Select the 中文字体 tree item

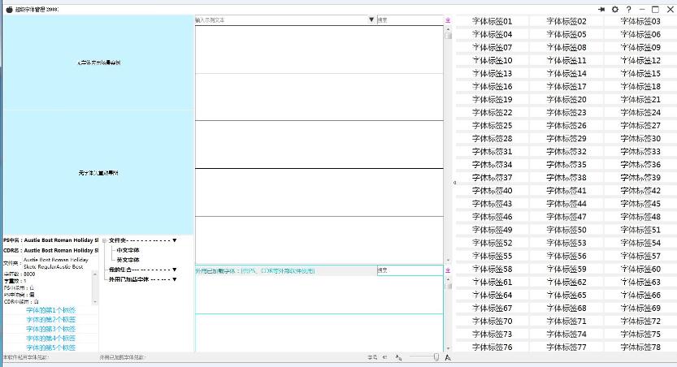coord(128,250)
